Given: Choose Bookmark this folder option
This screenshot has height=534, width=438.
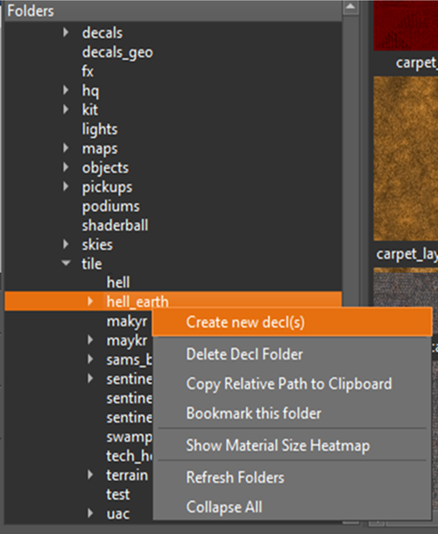Looking at the screenshot, I should pyautogui.click(x=253, y=413).
